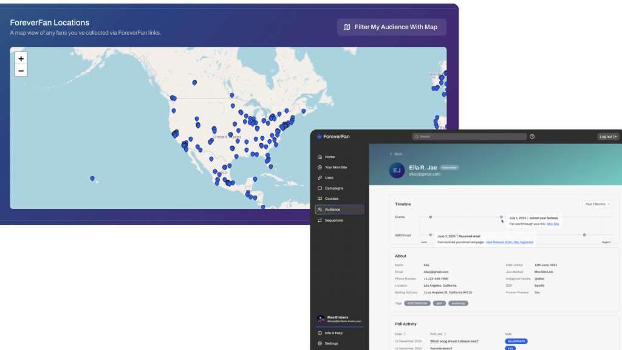Screen dimensions: 622x350
Task: Open the Past 3 Months dropdown
Action: 597,204
